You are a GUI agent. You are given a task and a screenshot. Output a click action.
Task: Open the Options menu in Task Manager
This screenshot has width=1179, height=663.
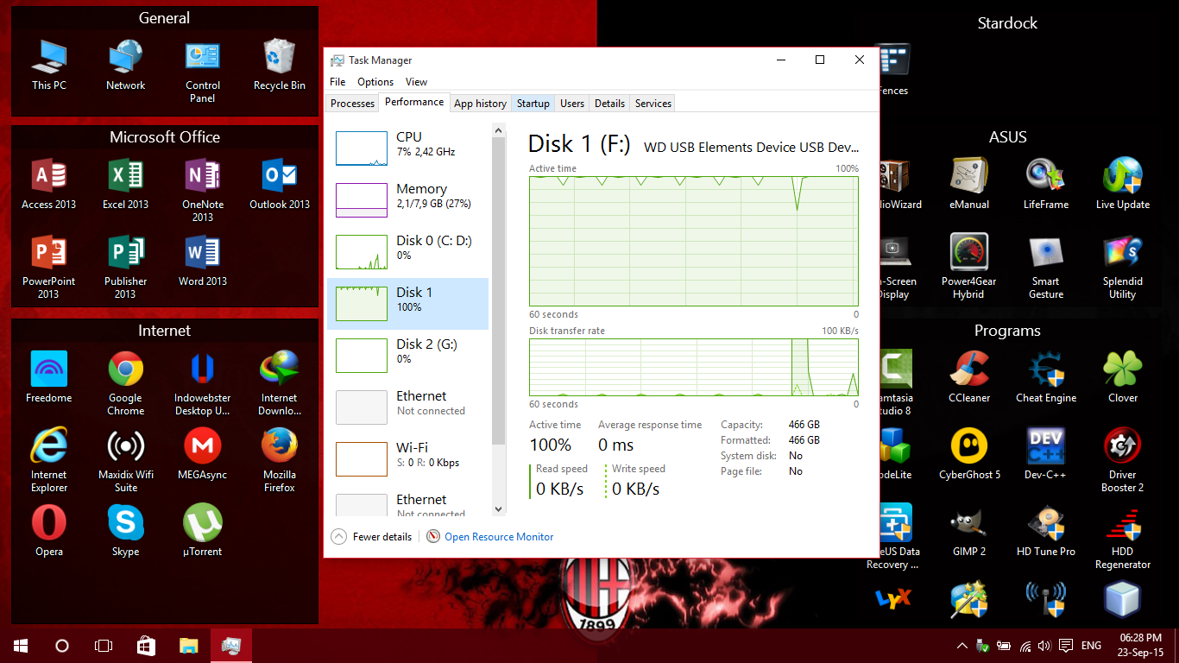click(x=375, y=82)
